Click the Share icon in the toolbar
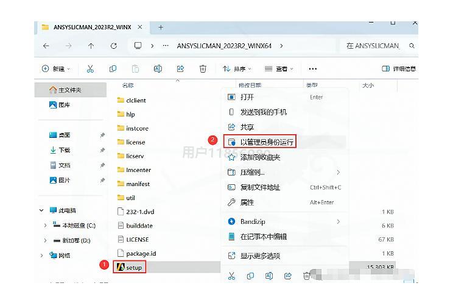The height and width of the screenshot is (305, 453). pyautogui.click(x=180, y=68)
